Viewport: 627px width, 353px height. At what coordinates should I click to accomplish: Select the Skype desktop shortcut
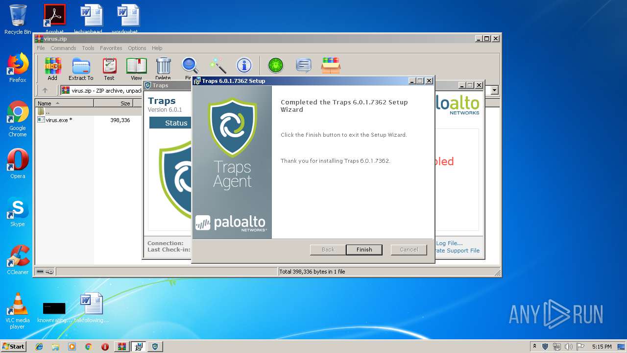(18, 212)
